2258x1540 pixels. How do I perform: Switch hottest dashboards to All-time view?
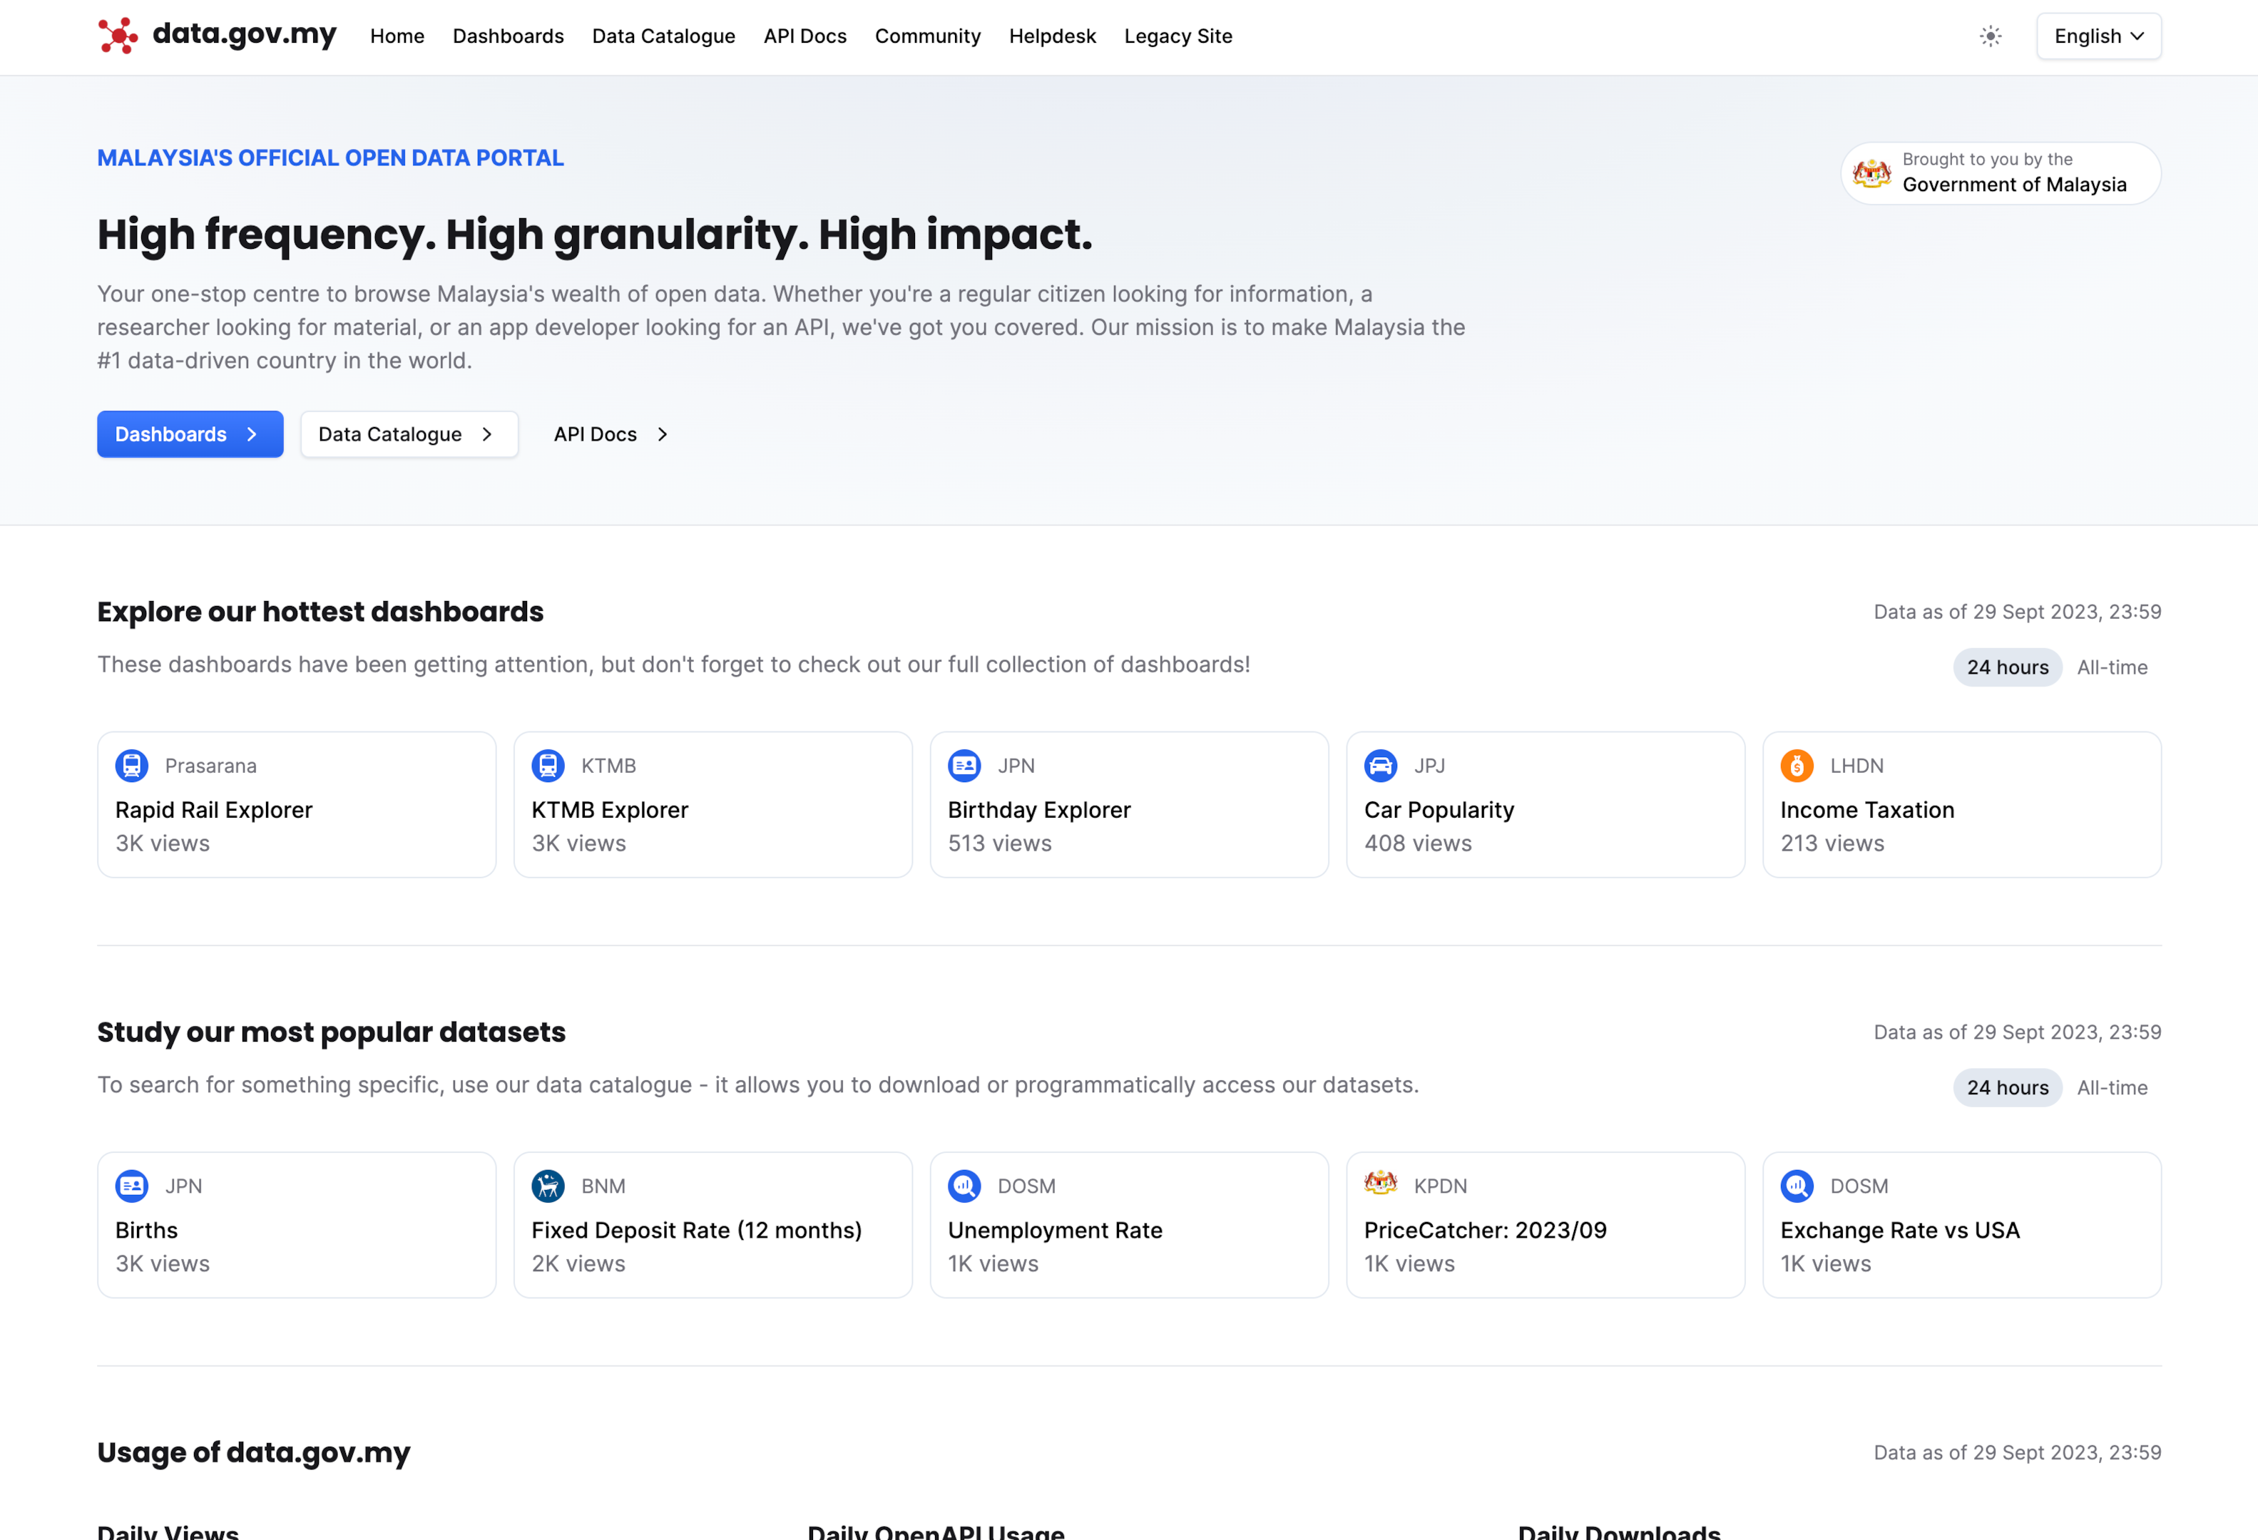tap(2113, 667)
